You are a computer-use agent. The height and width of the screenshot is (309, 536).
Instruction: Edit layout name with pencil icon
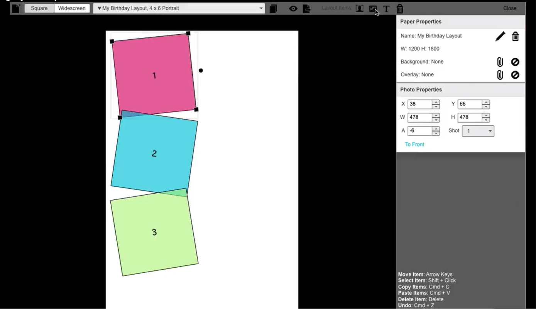click(x=500, y=36)
